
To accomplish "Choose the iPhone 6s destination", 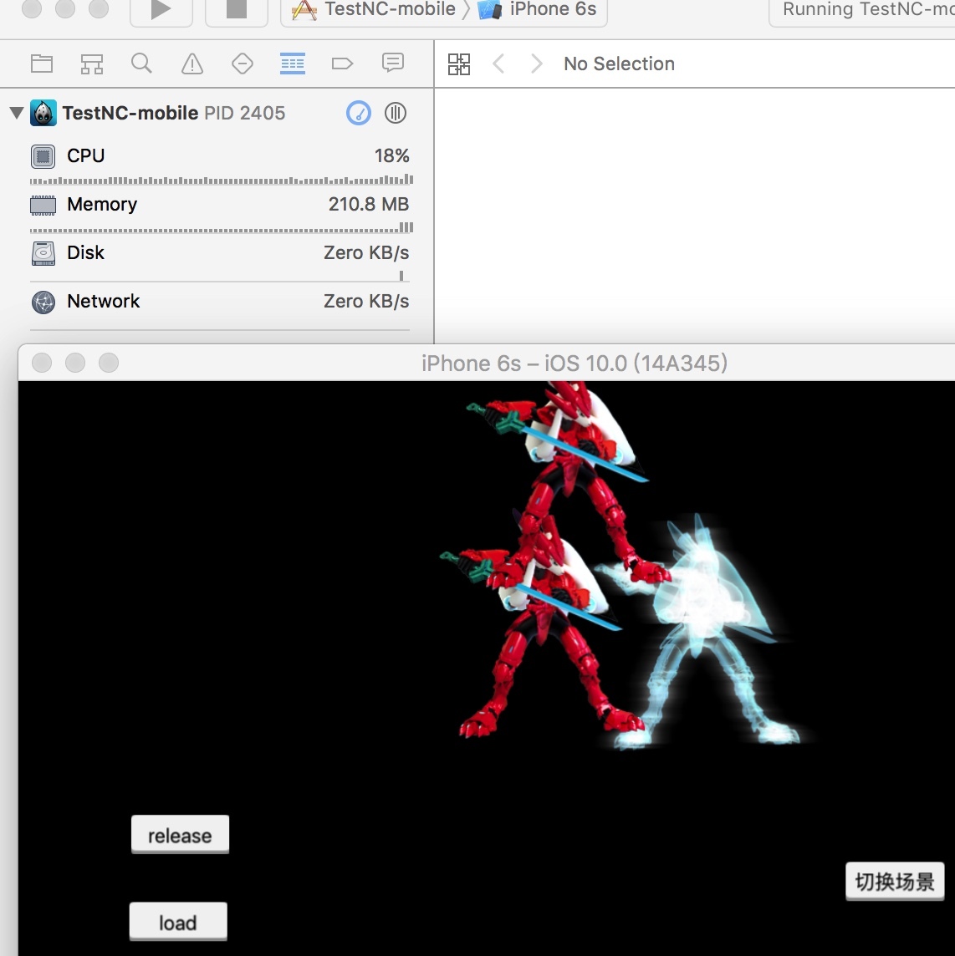I will (x=537, y=10).
